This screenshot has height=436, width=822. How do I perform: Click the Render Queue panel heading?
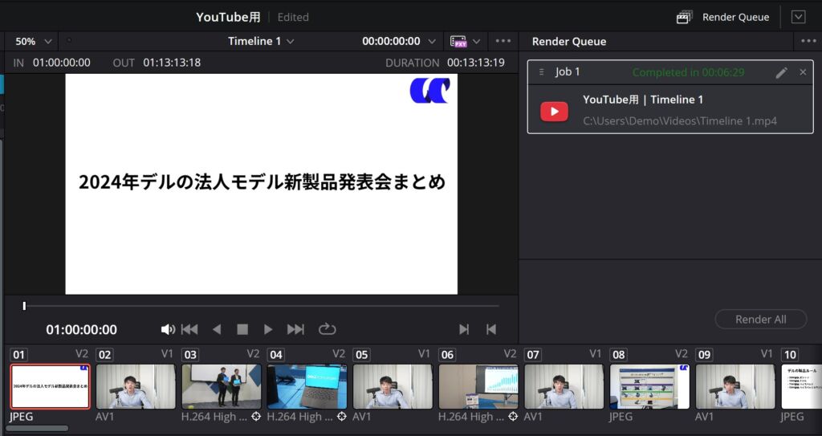coord(569,42)
